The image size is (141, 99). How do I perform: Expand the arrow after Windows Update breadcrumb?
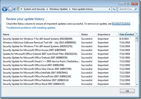[x=70, y=9]
